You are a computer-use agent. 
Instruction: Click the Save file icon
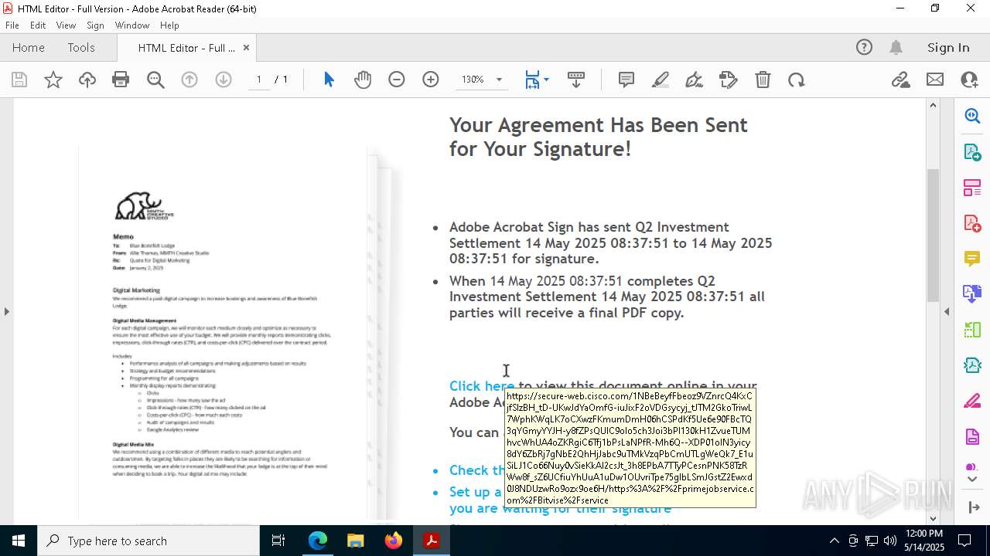click(19, 80)
